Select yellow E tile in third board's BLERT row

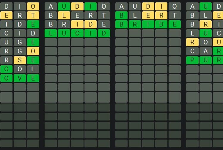coord(148,15)
